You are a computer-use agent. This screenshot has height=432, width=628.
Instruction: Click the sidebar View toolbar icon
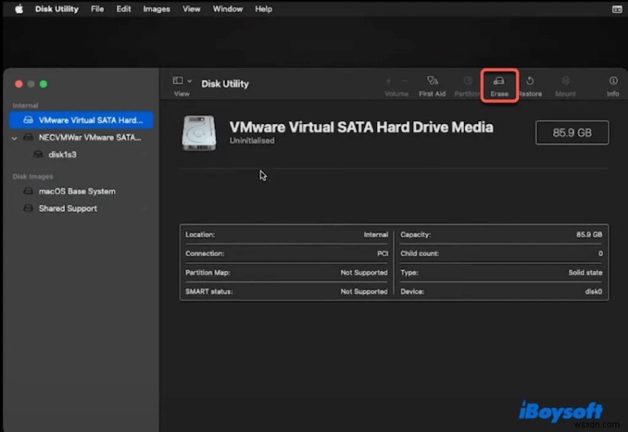(x=178, y=81)
